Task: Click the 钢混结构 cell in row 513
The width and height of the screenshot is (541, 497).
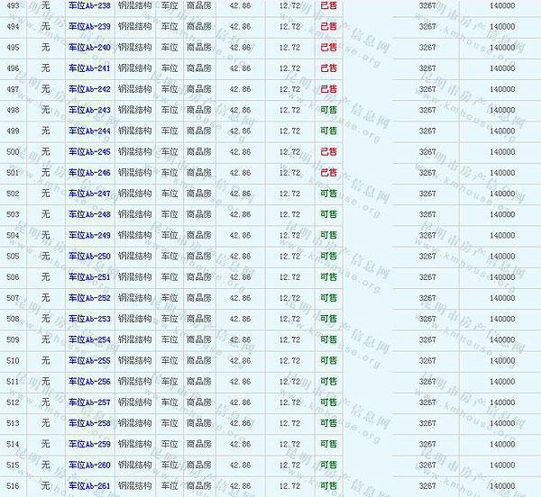Action: click(x=135, y=423)
